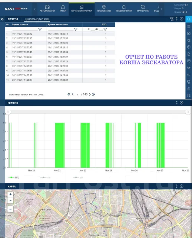Open the Геообъекты map pin section
The height and width of the screenshot is (238, 192).
(104, 9)
